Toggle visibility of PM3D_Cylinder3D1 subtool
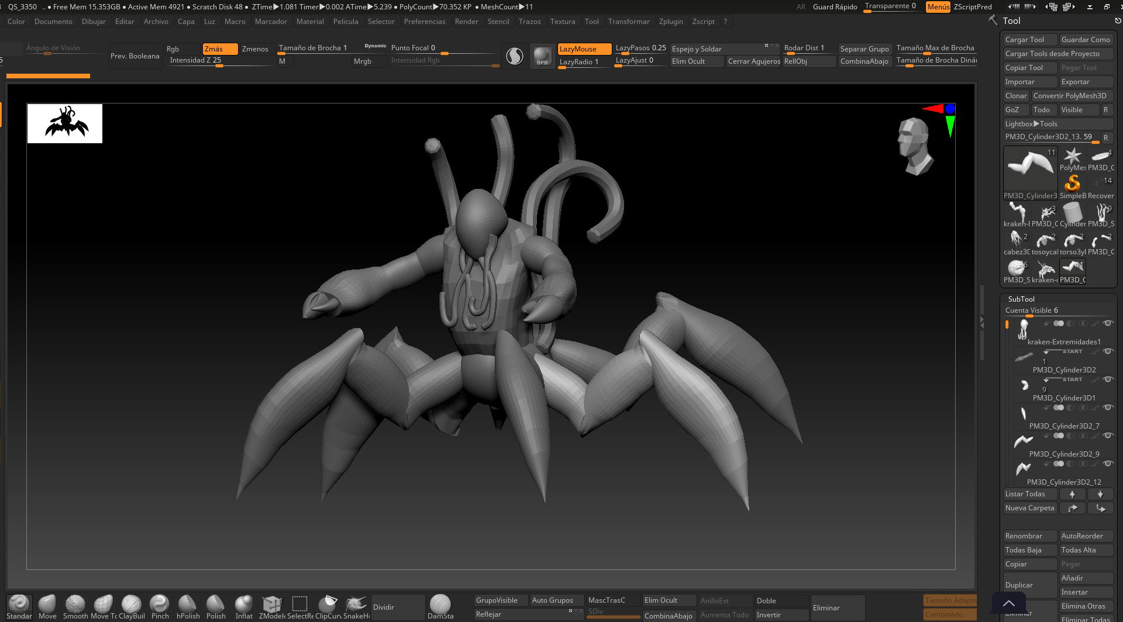Image resolution: width=1123 pixels, height=622 pixels. click(x=1107, y=379)
